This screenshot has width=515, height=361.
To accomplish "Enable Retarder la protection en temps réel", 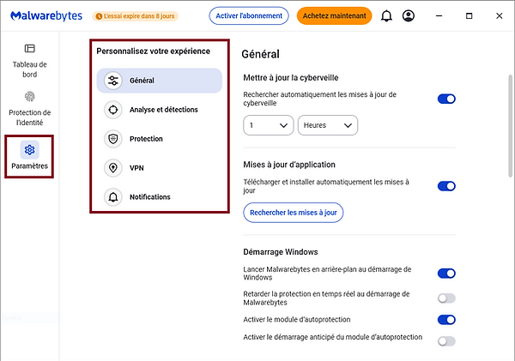I will 446,298.
